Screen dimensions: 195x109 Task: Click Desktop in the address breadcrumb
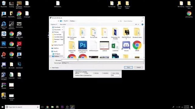[72, 21]
